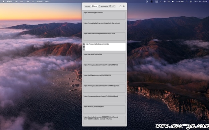Open the volume speaker menu bar icon
The width and height of the screenshot is (209, 130).
(173, 1)
